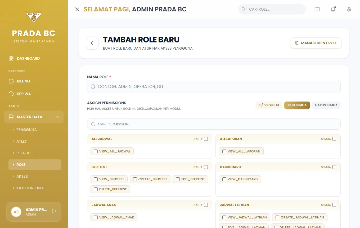Open the Kategori Usia submenu item
Image resolution: width=360 pixels, height=228 pixels.
[x=35, y=188]
